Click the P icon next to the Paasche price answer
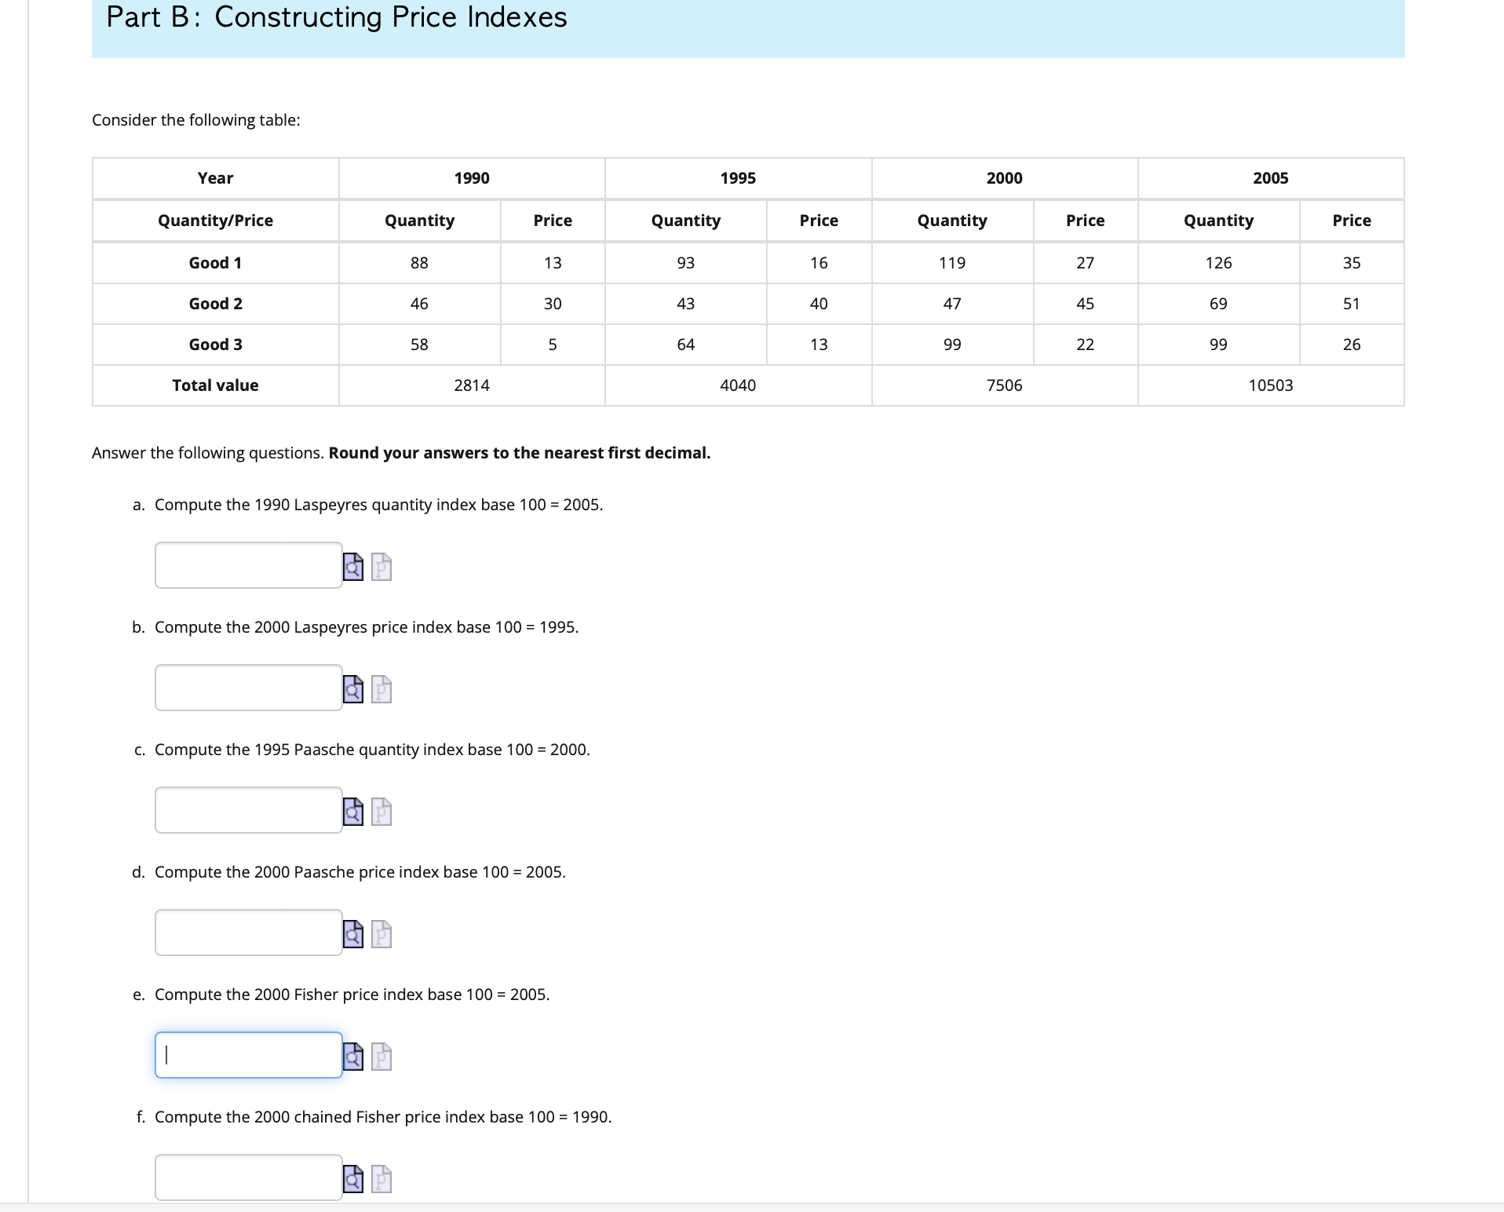Image resolution: width=1504 pixels, height=1212 pixels. 381,934
